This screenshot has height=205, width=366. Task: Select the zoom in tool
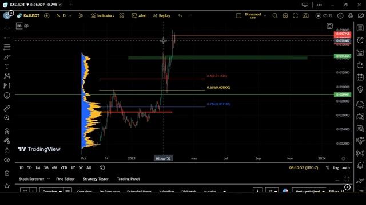point(7,118)
